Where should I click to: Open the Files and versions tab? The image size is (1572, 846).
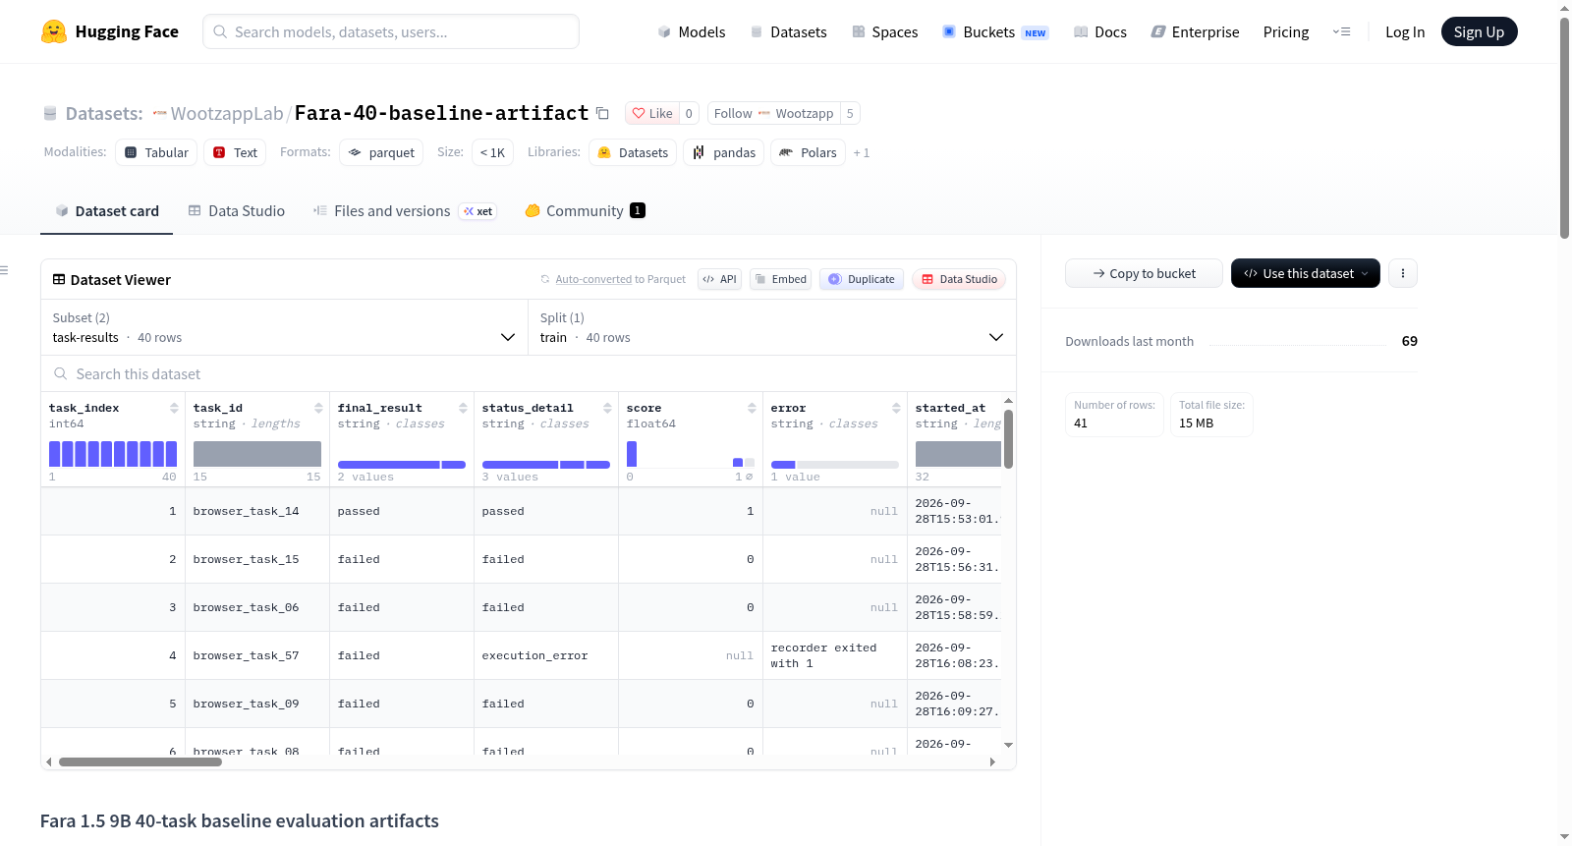tap(405, 210)
